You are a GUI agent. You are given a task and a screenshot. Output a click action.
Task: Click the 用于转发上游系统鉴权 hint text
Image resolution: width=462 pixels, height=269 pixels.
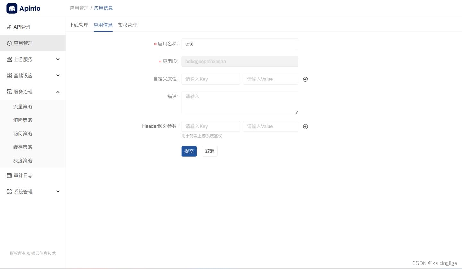click(202, 136)
